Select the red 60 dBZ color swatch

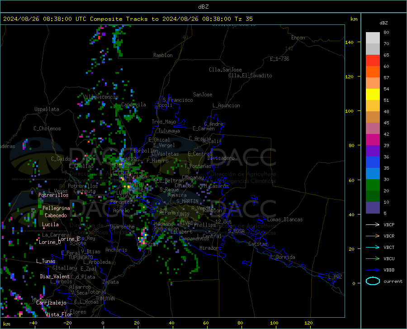pyautogui.click(x=373, y=61)
